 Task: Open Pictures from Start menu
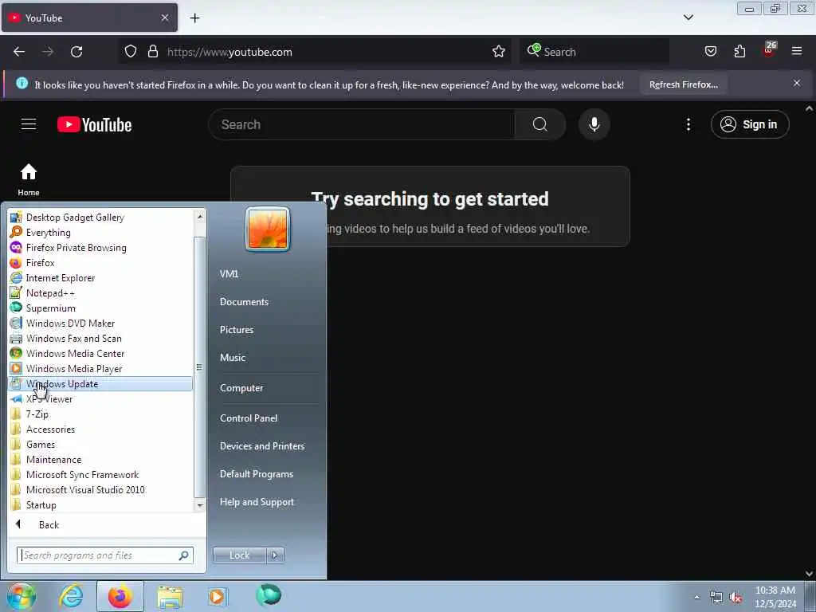pos(237,330)
